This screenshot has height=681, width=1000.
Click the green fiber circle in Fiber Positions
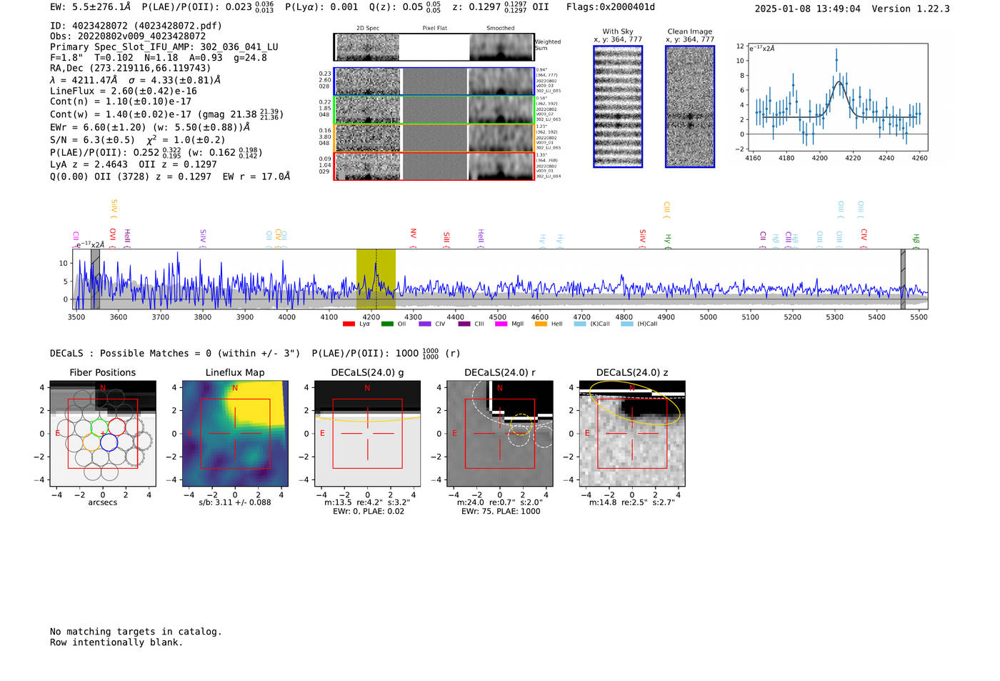99,428
